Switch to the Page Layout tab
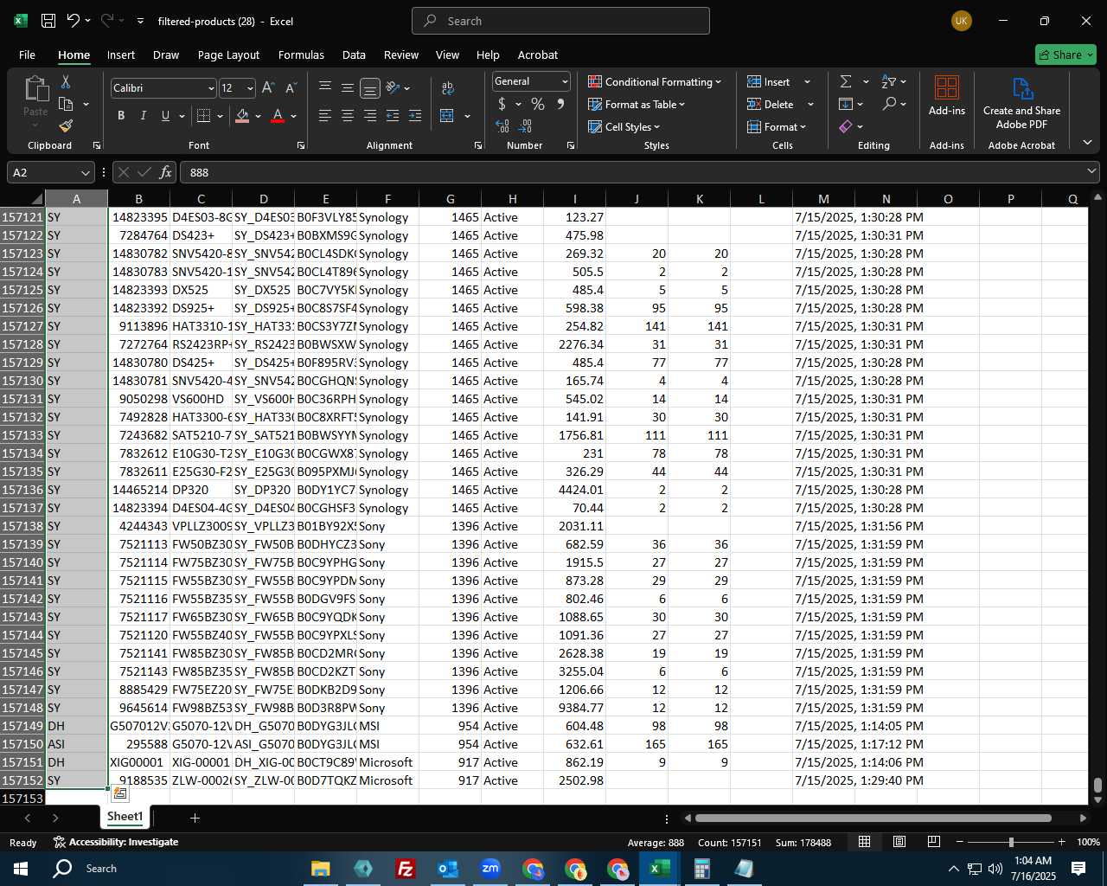The height and width of the screenshot is (886, 1107). (x=228, y=55)
